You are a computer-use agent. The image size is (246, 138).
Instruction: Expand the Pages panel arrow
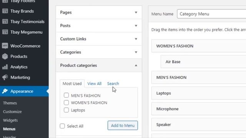[x=136, y=12]
